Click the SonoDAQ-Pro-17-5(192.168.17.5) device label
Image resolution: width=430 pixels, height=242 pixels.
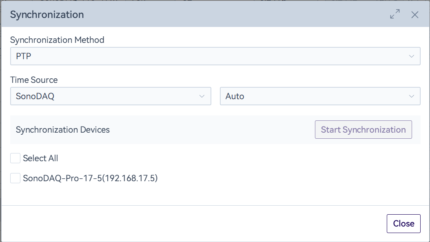(x=90, y=178)
